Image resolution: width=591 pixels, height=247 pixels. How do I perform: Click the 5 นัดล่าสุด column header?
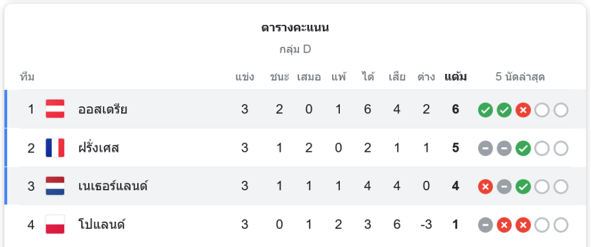click(x=520, y=77)
